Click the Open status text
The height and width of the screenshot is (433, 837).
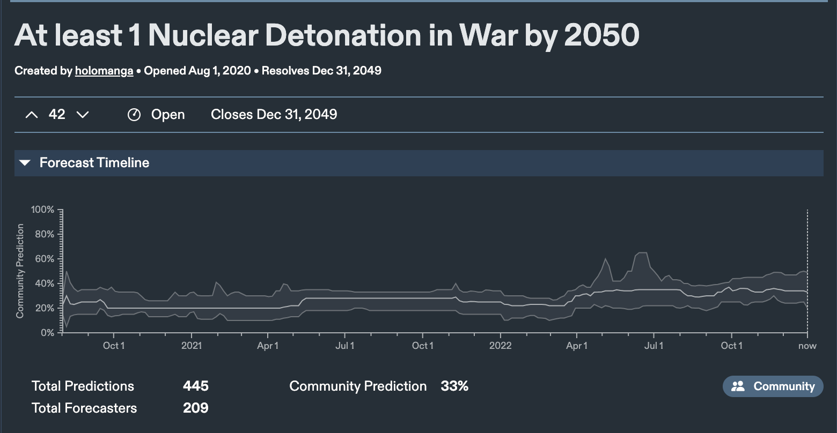tap(168, 115)
